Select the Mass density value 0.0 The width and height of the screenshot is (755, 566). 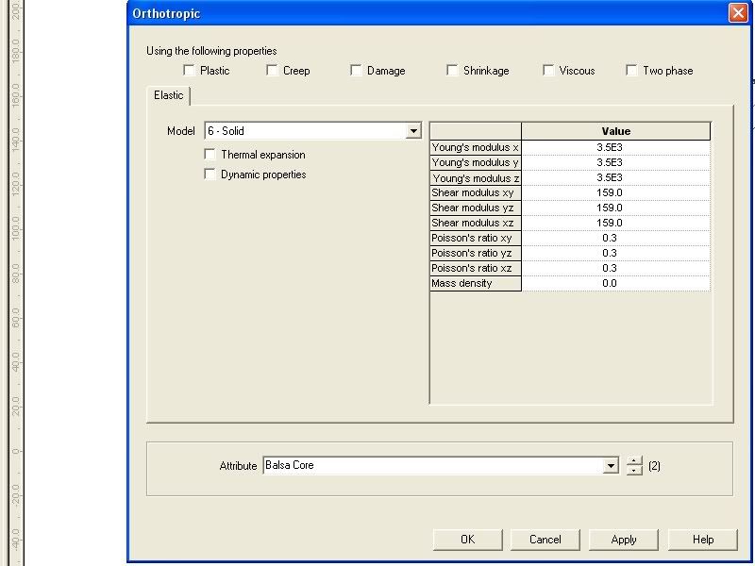pyautogui.click(x=616, y=283)
